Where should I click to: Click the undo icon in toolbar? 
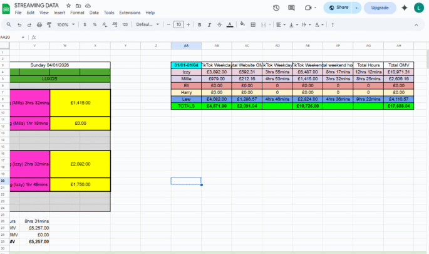pos(20,24)
